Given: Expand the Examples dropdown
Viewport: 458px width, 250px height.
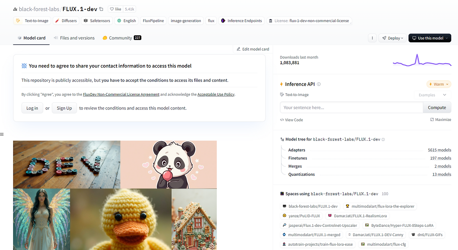Looking at the screenshot, I should point(433,95).
